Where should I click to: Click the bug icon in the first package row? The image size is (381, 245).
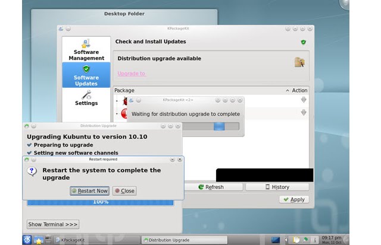tap(125, 100)
